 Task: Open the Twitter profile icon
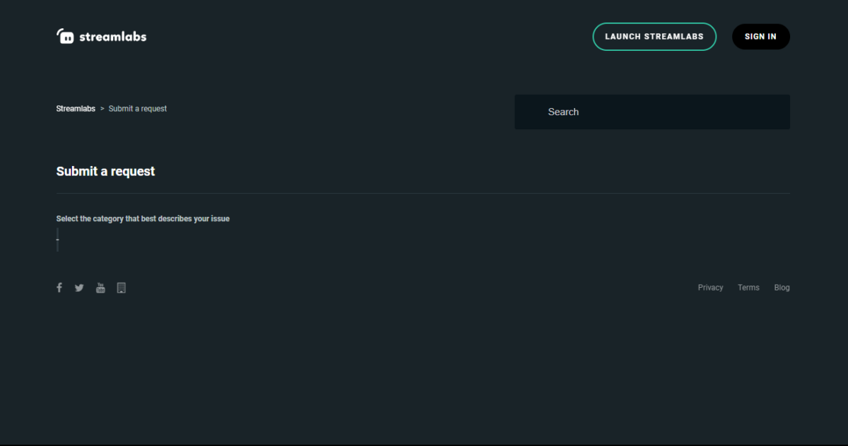(x=79, y=288)
